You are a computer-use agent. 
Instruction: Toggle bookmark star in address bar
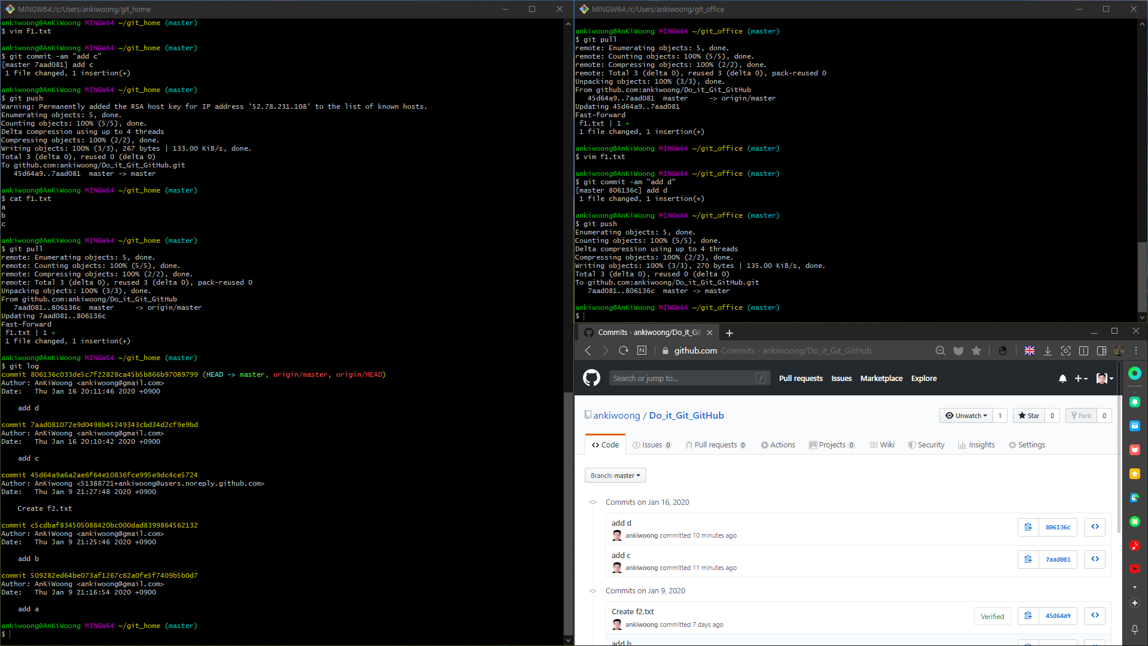[x=976, y=351]
